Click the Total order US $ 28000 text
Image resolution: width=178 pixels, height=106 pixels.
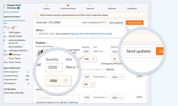tap(48, 23)
